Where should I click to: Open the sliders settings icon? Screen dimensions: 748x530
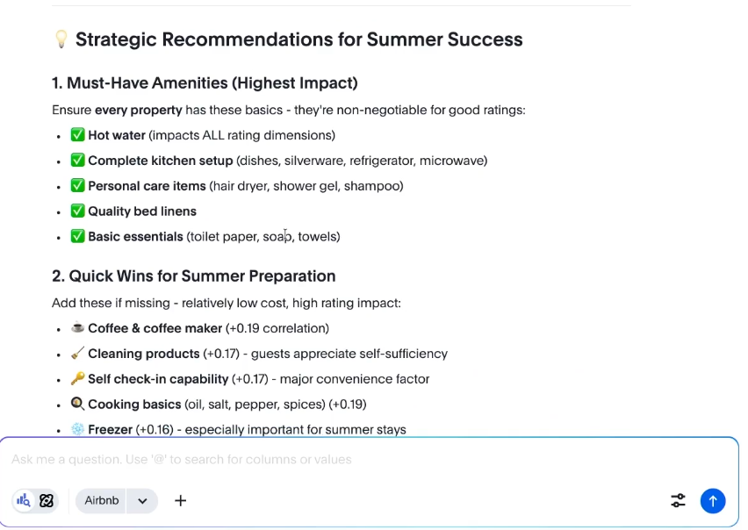(678, 500)
